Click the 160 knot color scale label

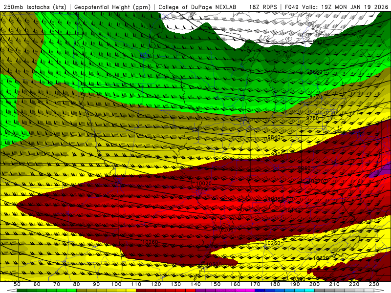tap(236, 284)
